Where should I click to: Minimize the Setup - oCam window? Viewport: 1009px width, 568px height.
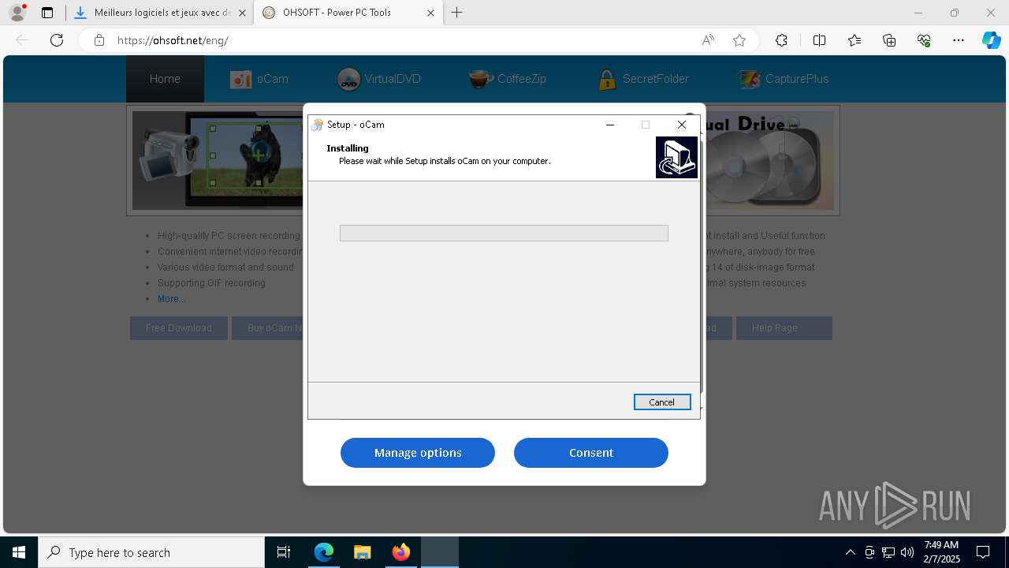(609, 125)
